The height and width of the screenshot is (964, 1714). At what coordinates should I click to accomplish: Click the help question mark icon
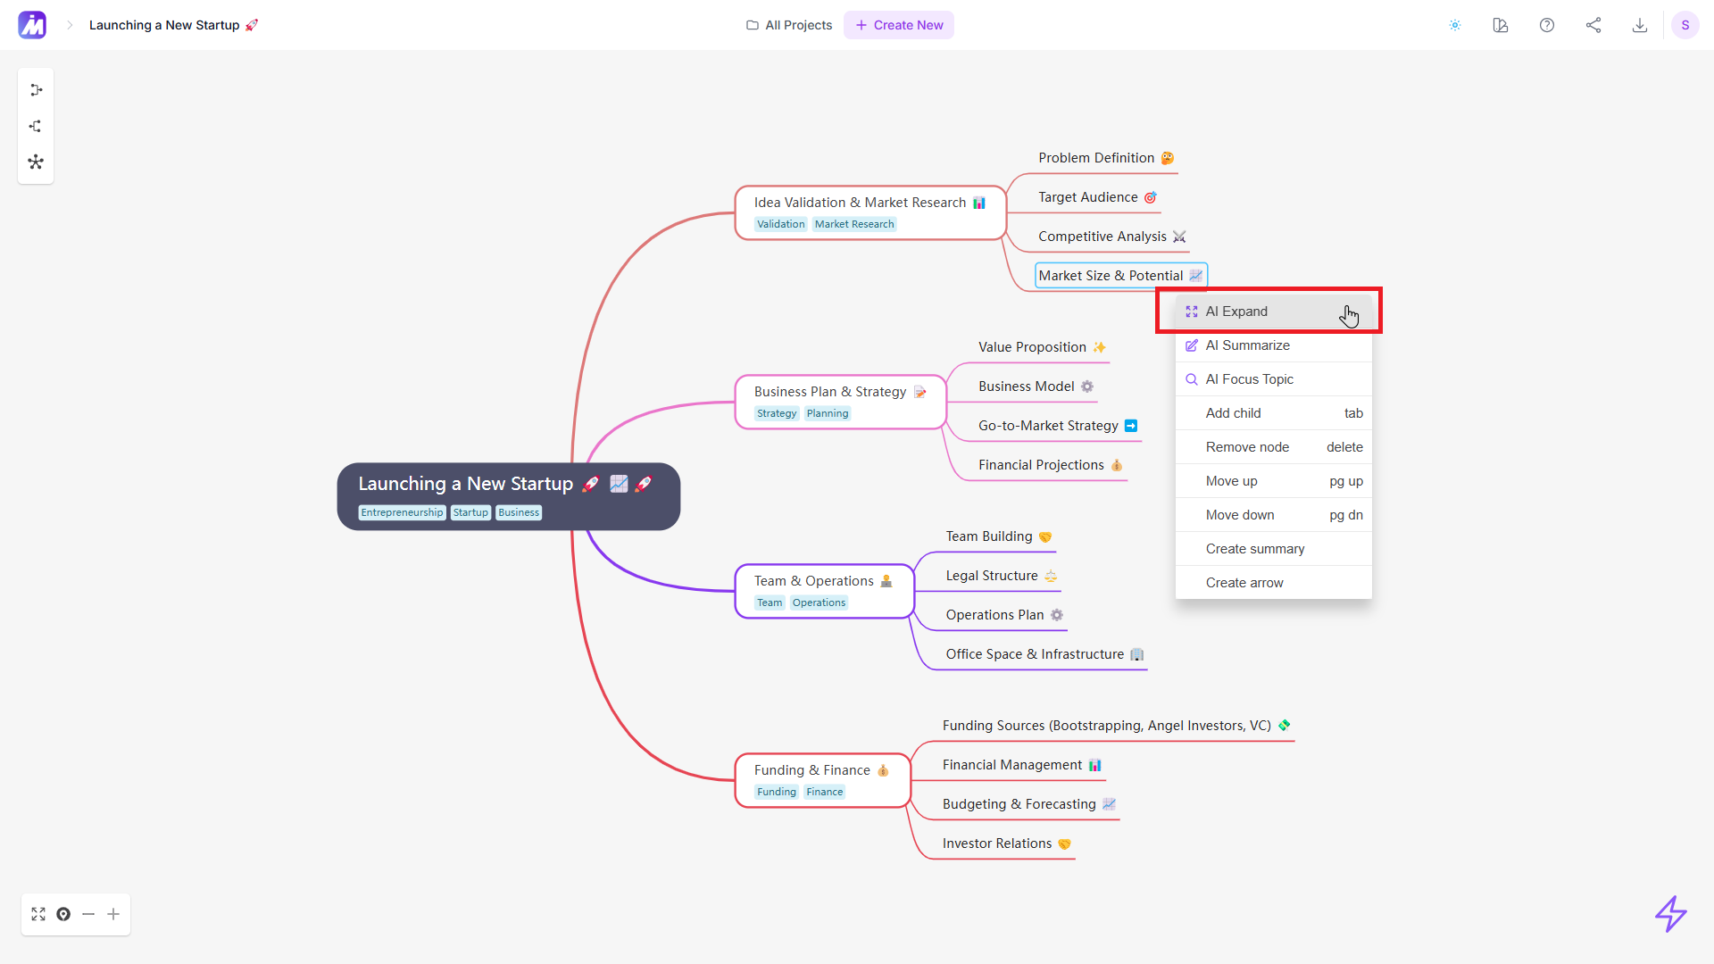pyautogui.click(x=1547, y=25)
